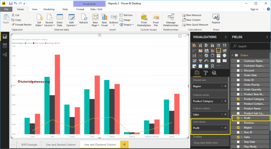
Task: Click the Save icon in title bar
Action: point(11,3)
